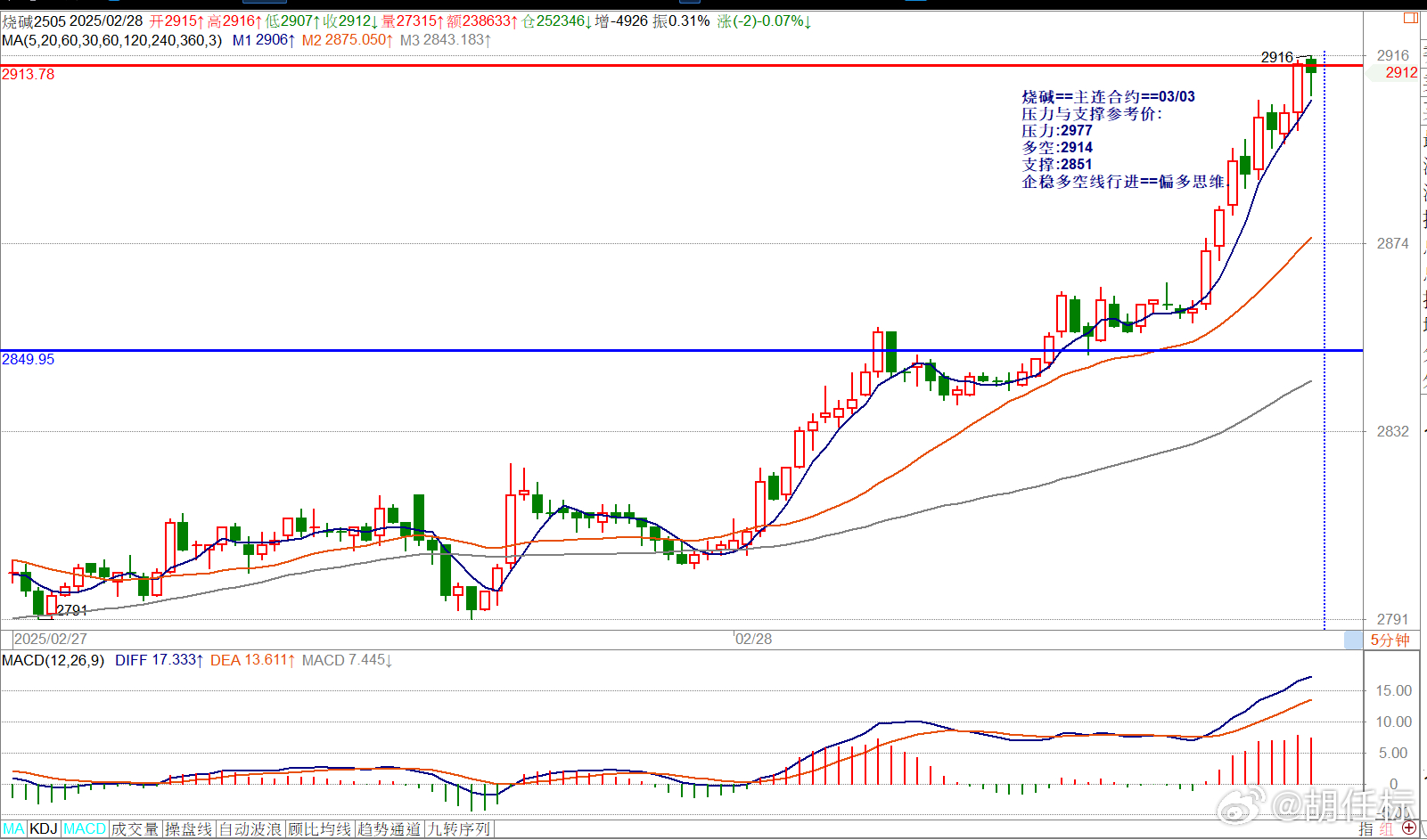
Task: Switch to 自动波浪 tab
Action: point(250,829)
